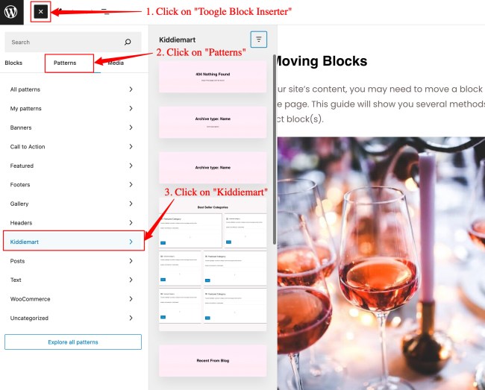Open the Media tab

116,63
